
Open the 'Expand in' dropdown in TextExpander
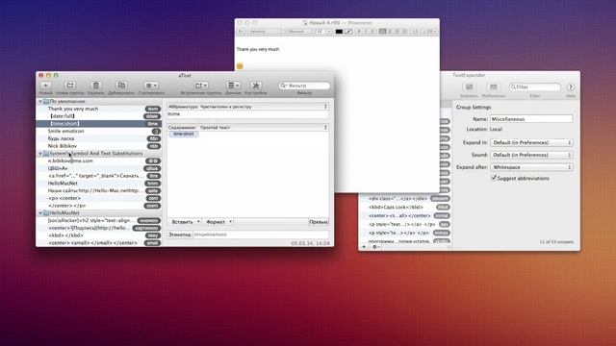coord(531,142)
